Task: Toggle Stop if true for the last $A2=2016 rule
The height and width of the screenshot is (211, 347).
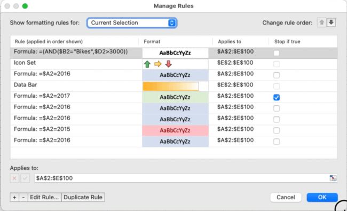Action: (277, 142)
